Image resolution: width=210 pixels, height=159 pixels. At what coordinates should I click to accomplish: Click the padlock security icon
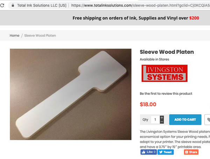click(x=13, y=5)
